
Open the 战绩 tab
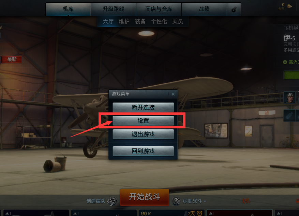(x=204, y=9)
